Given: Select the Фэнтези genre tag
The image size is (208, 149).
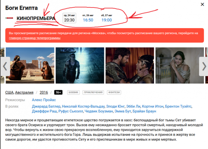Looking at the screenshot, I should click(x=114, y=92).
